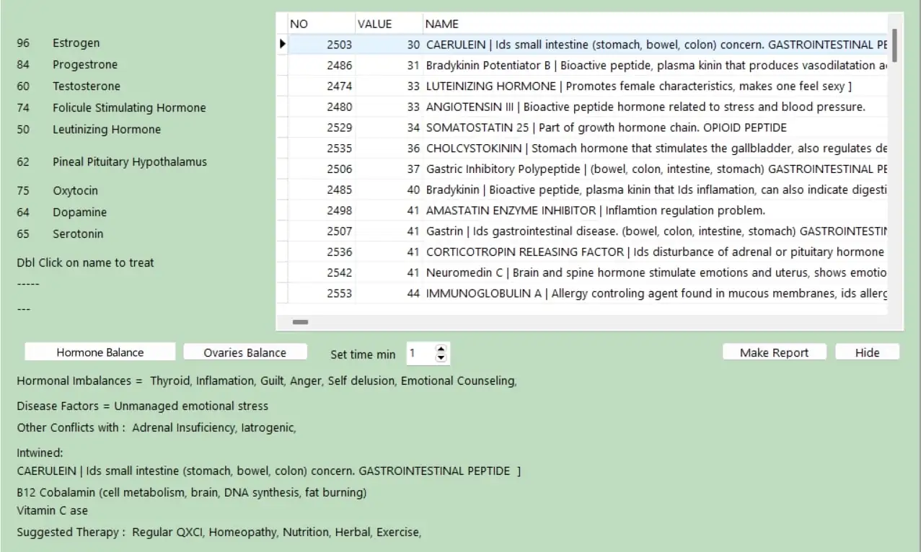
Task: Click the Hormone Balance button
Action: pos(100,352)
